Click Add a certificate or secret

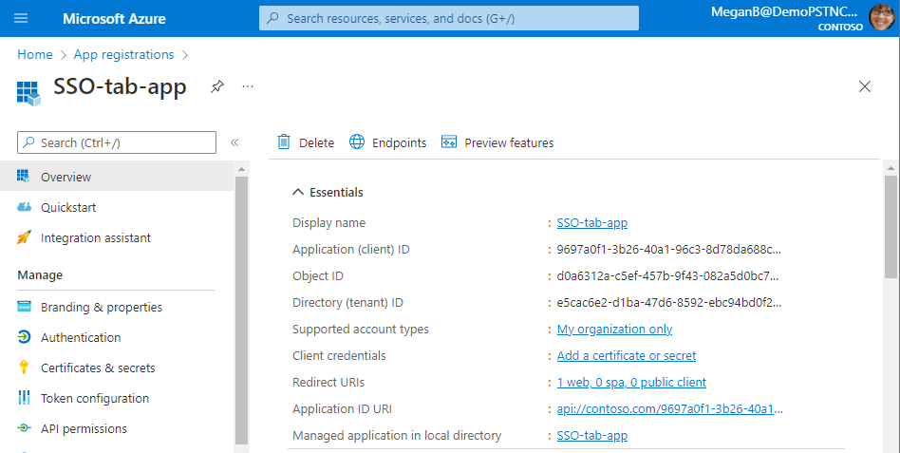(627, 356)
